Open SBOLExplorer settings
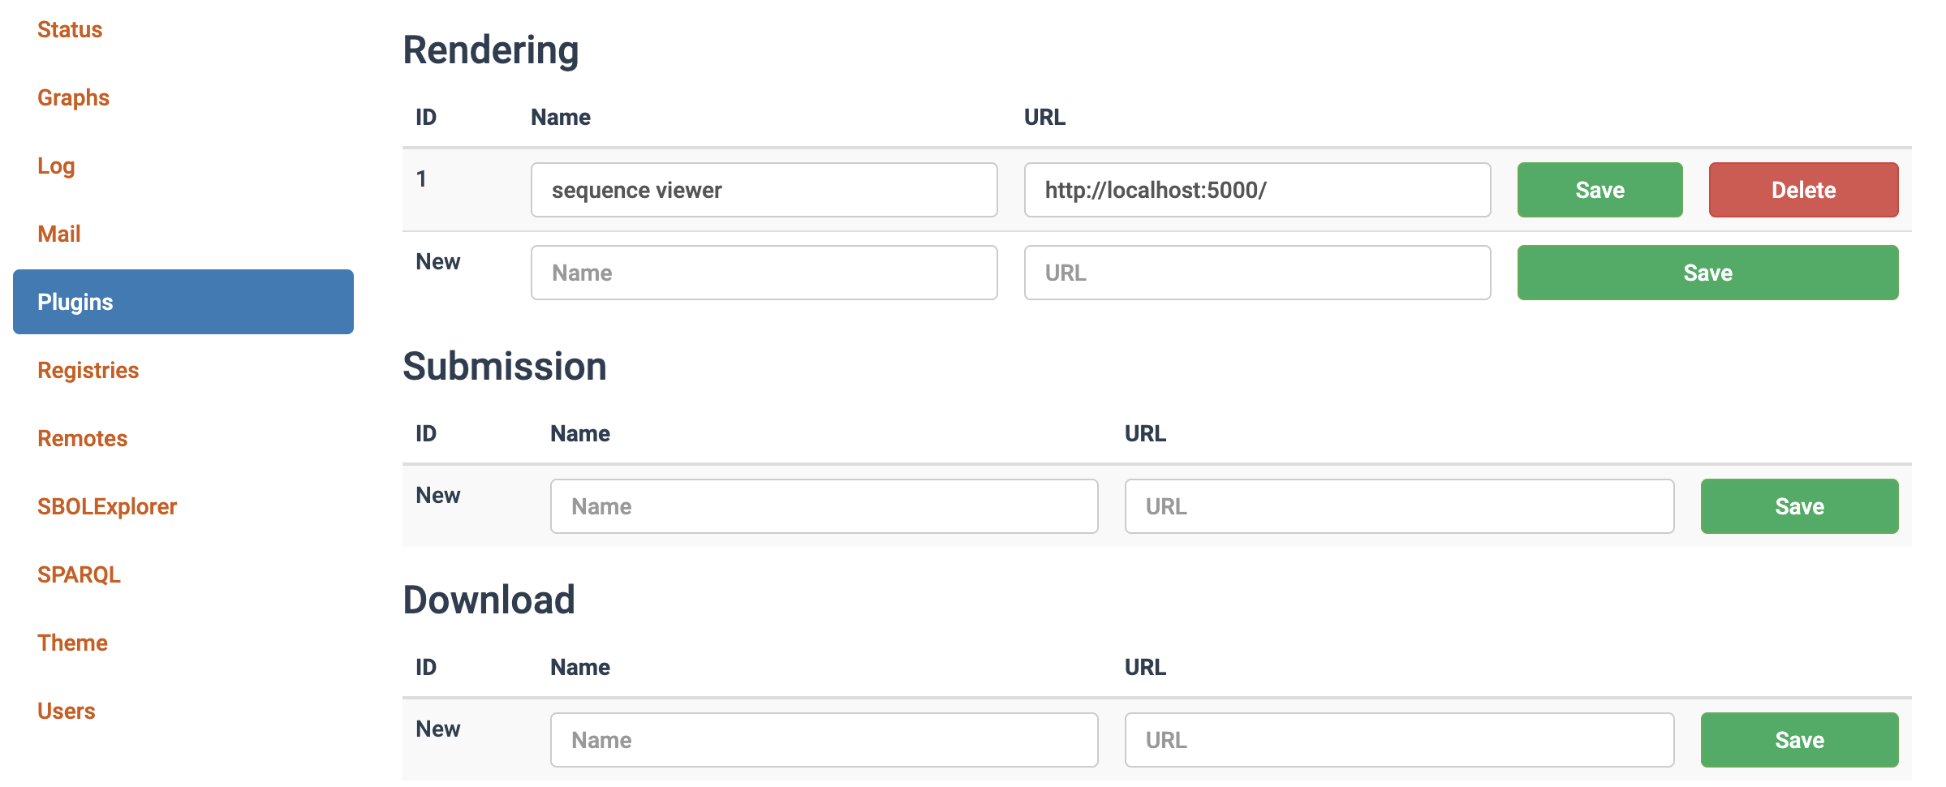The image size is (1946, 787). click(x=107, y=506)
